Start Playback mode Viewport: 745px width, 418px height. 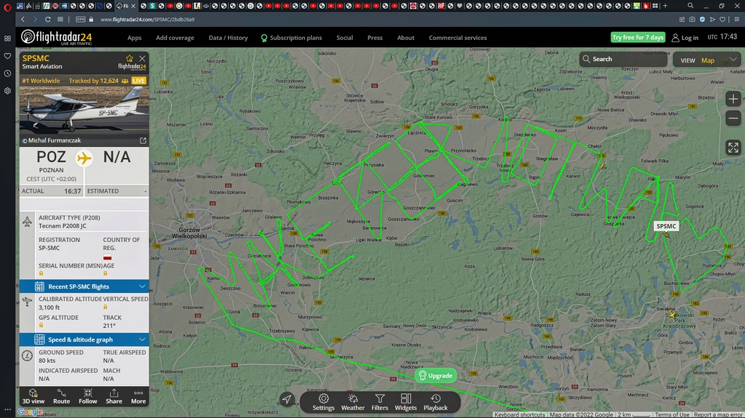(435, 402)
